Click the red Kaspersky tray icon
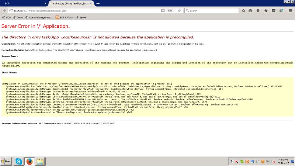295x166 pixels. [x=237, y=162]
